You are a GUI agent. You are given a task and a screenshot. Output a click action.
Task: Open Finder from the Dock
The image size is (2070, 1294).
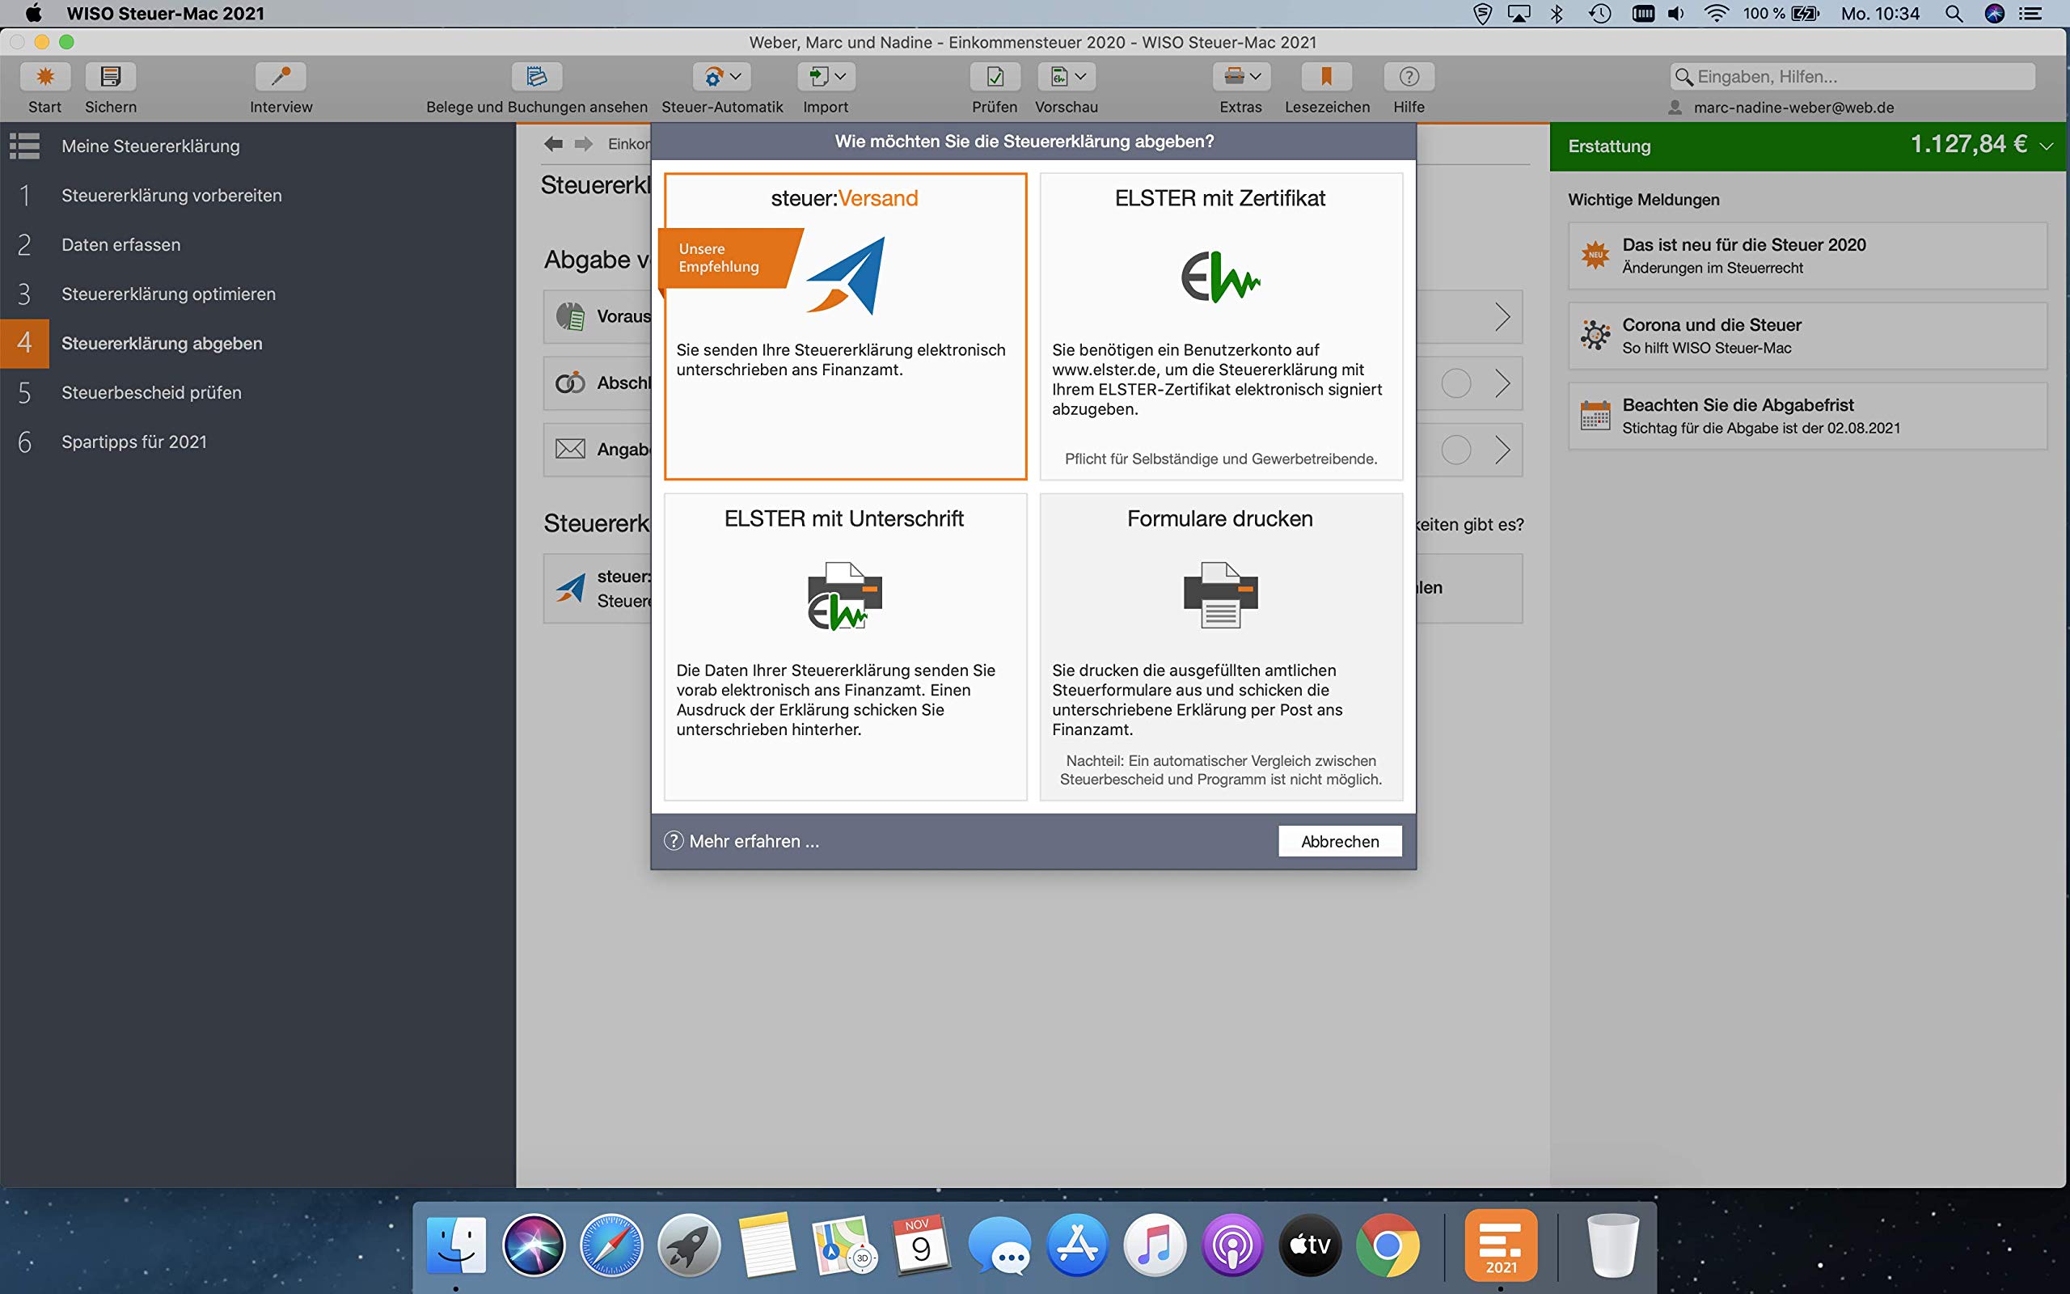[x=456, y=1245]
